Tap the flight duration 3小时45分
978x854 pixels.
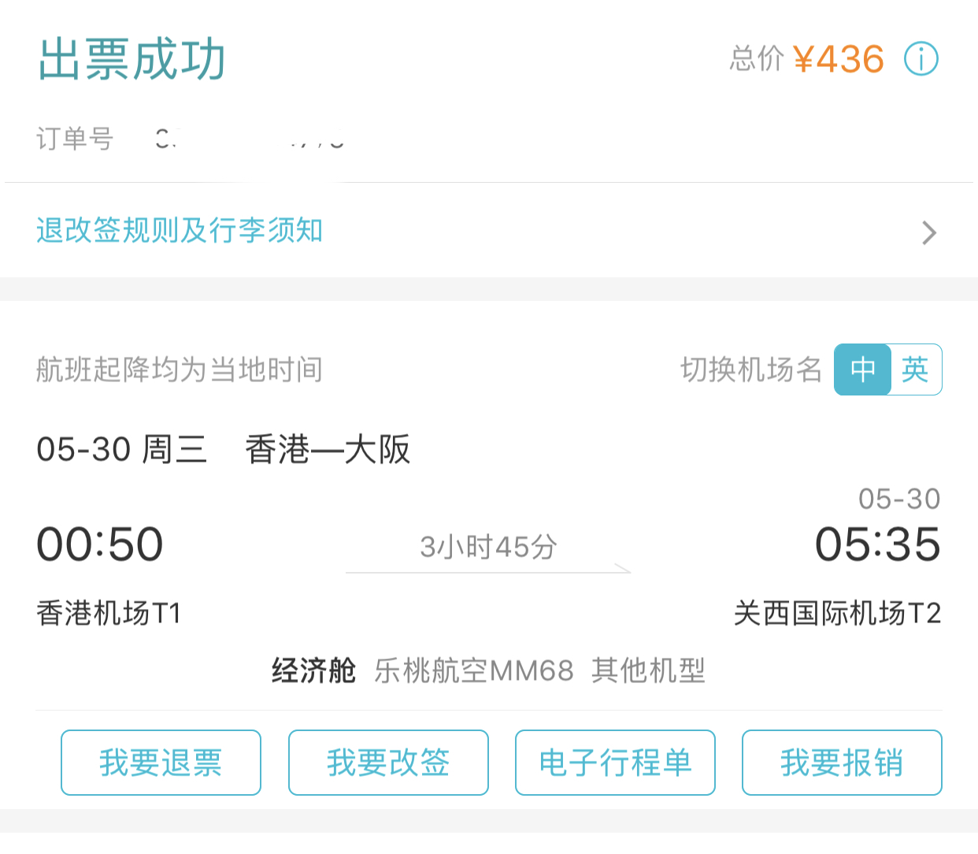click(x=487, y=547)
